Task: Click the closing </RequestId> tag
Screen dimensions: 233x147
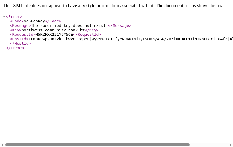Action: tap(87, 34)
